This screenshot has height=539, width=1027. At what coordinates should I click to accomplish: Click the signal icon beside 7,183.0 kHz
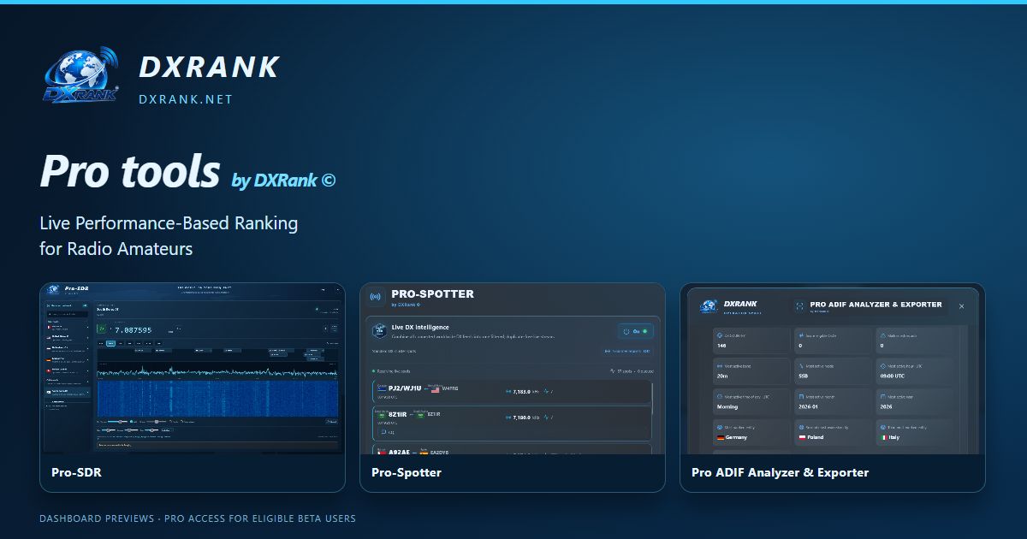pos(508,392)
